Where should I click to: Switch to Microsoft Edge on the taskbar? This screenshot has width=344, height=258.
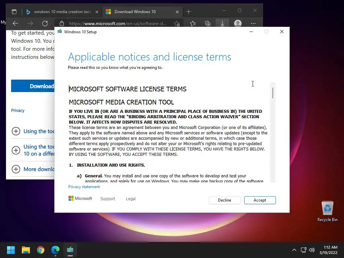(55, 250)
